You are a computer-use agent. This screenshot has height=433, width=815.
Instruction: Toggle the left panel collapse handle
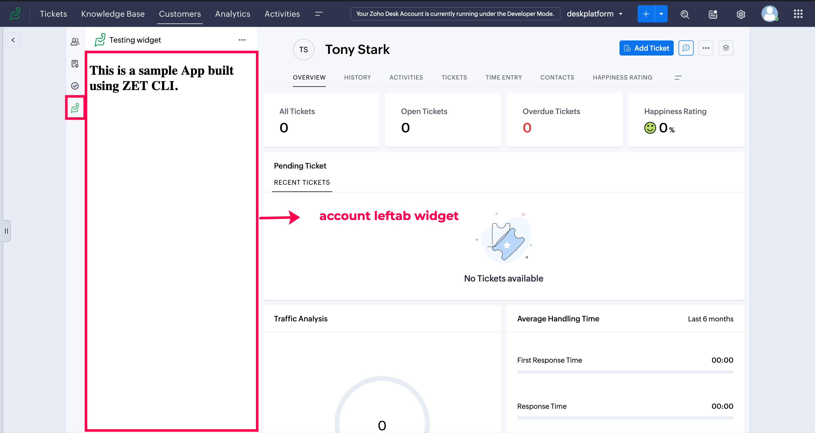pyautogui.click(x=6, y=231)
